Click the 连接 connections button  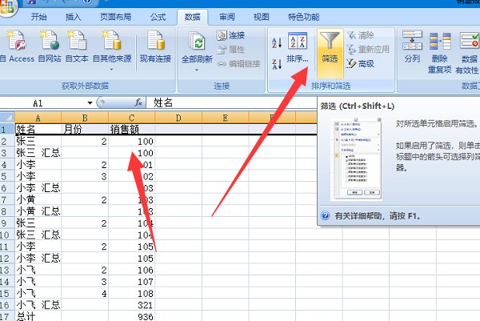(231, 35)
